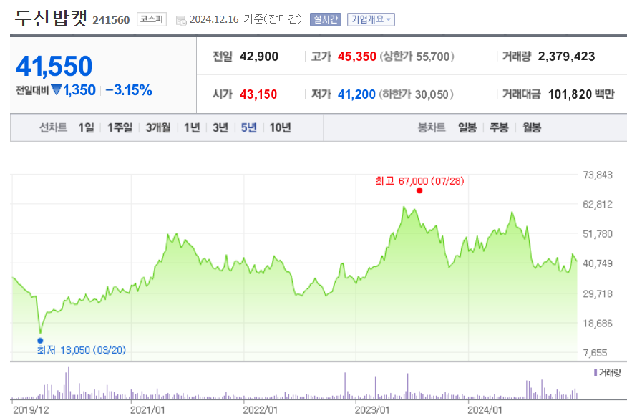Click the low price 41,200
Image resolution: width=627 pixels, height=418 pixels.
tap(356, 94)
